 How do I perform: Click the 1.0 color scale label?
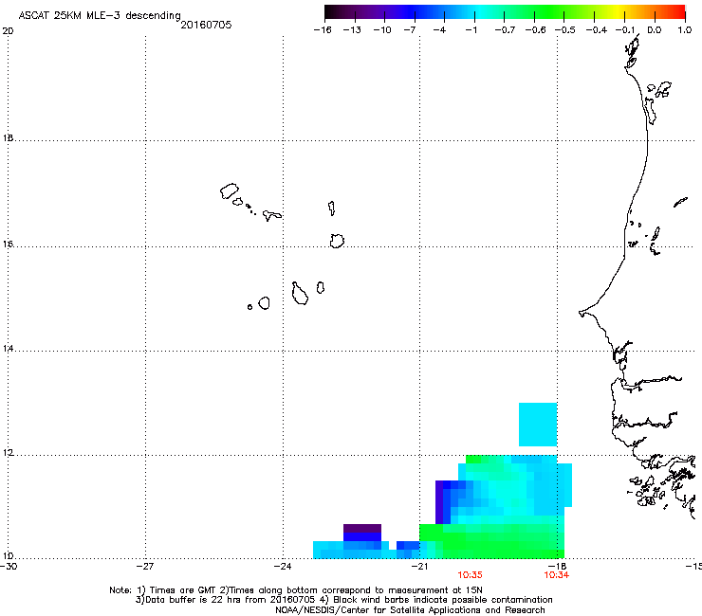pos(685,30)
